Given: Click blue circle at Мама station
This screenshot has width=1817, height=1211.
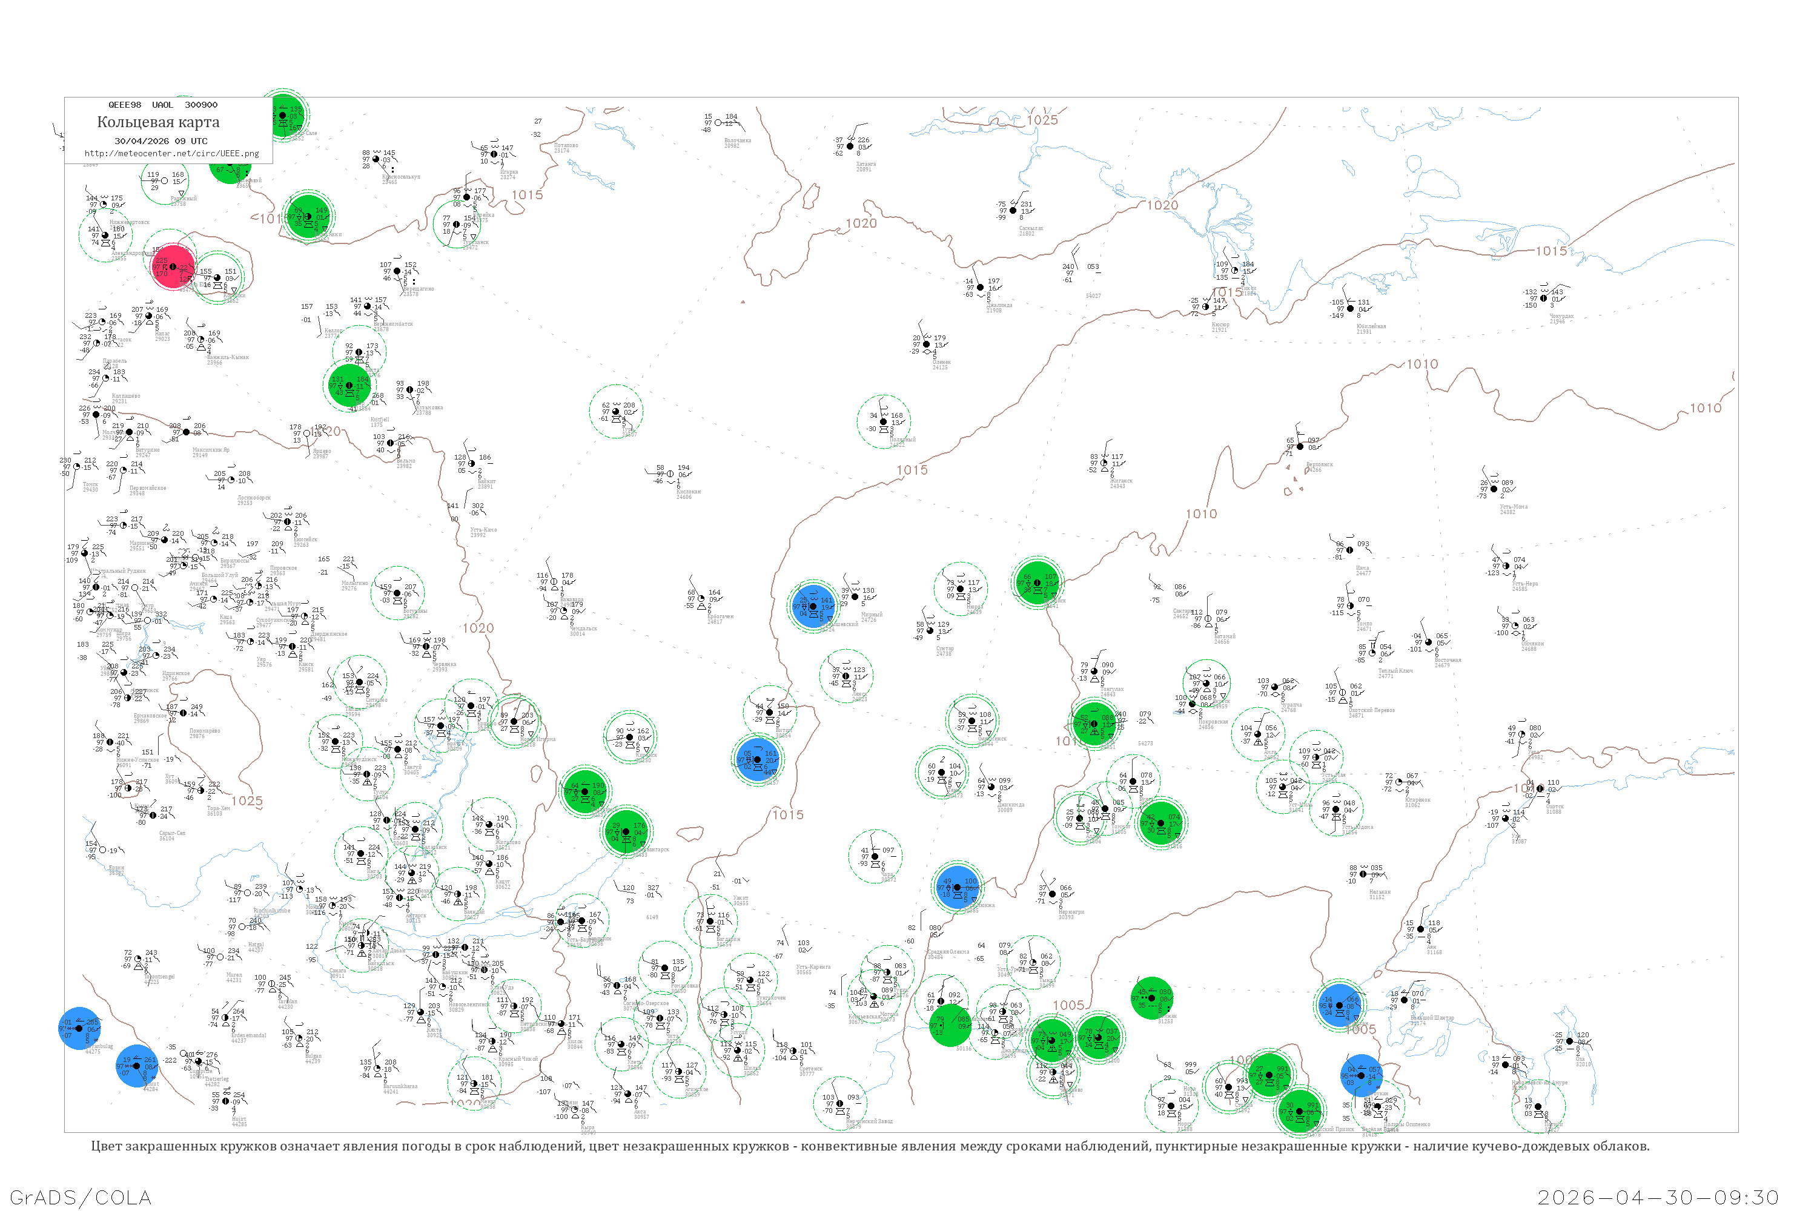Looking at the screenshot, I should (757, 760).
